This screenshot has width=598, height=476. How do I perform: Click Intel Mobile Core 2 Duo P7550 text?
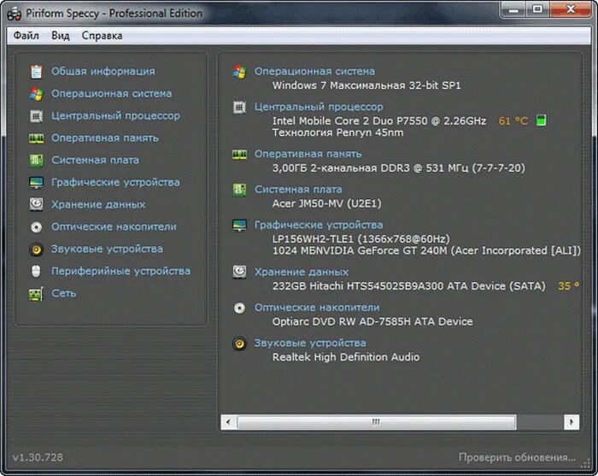379,120
